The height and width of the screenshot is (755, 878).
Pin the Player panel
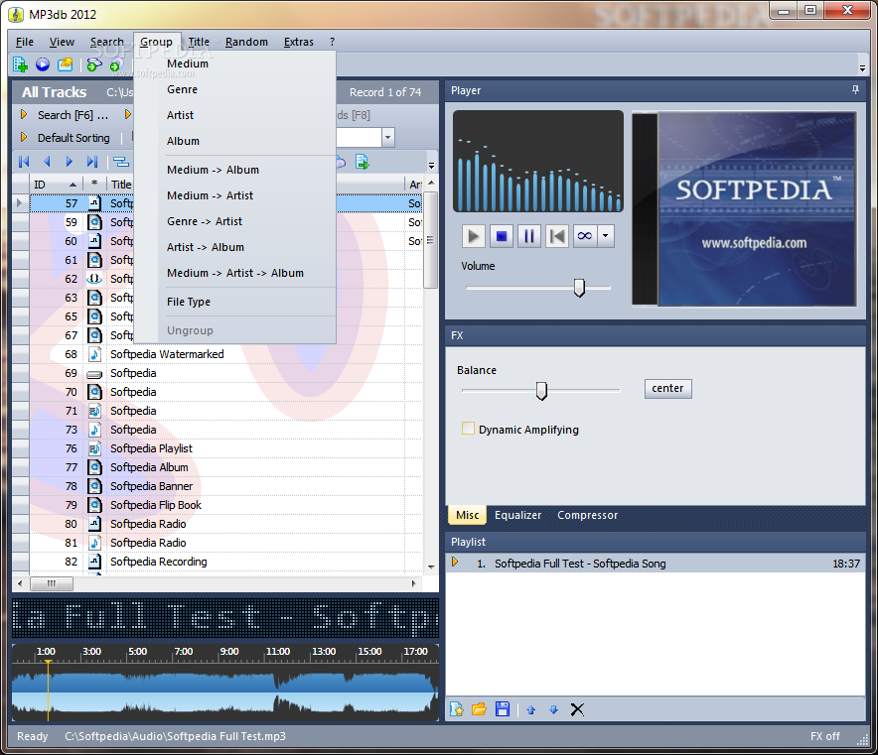point(855,90)
